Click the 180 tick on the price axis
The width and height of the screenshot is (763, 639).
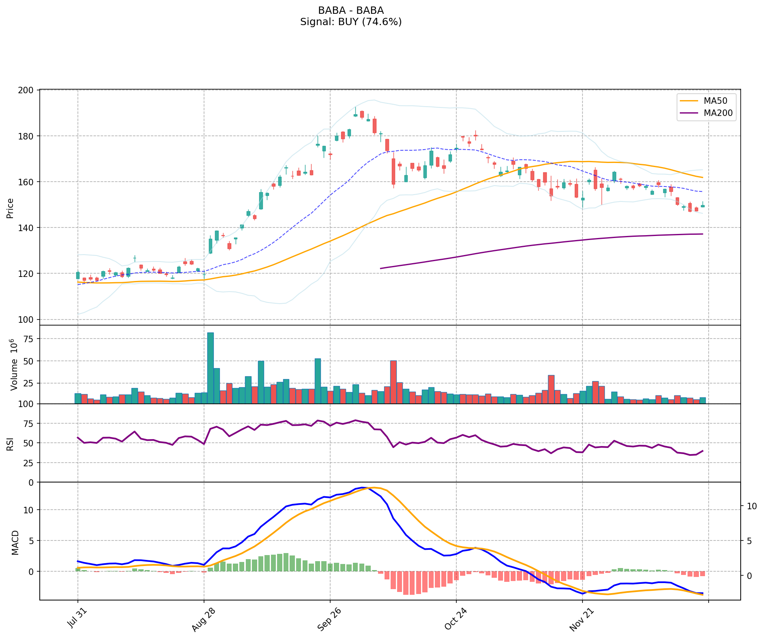pyautogui.click(x=28, y=136)
